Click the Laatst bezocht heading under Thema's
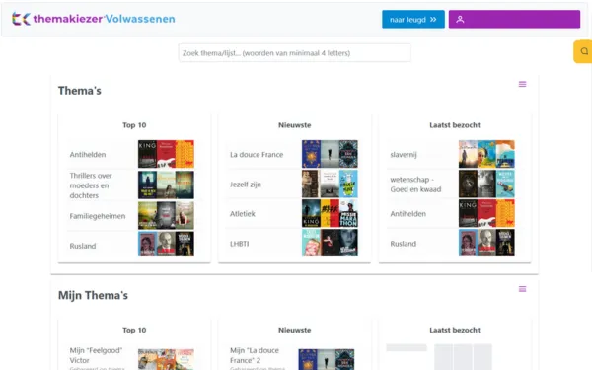Image resolution: width=592 pixels, height=370 pixels. (455, 125)
